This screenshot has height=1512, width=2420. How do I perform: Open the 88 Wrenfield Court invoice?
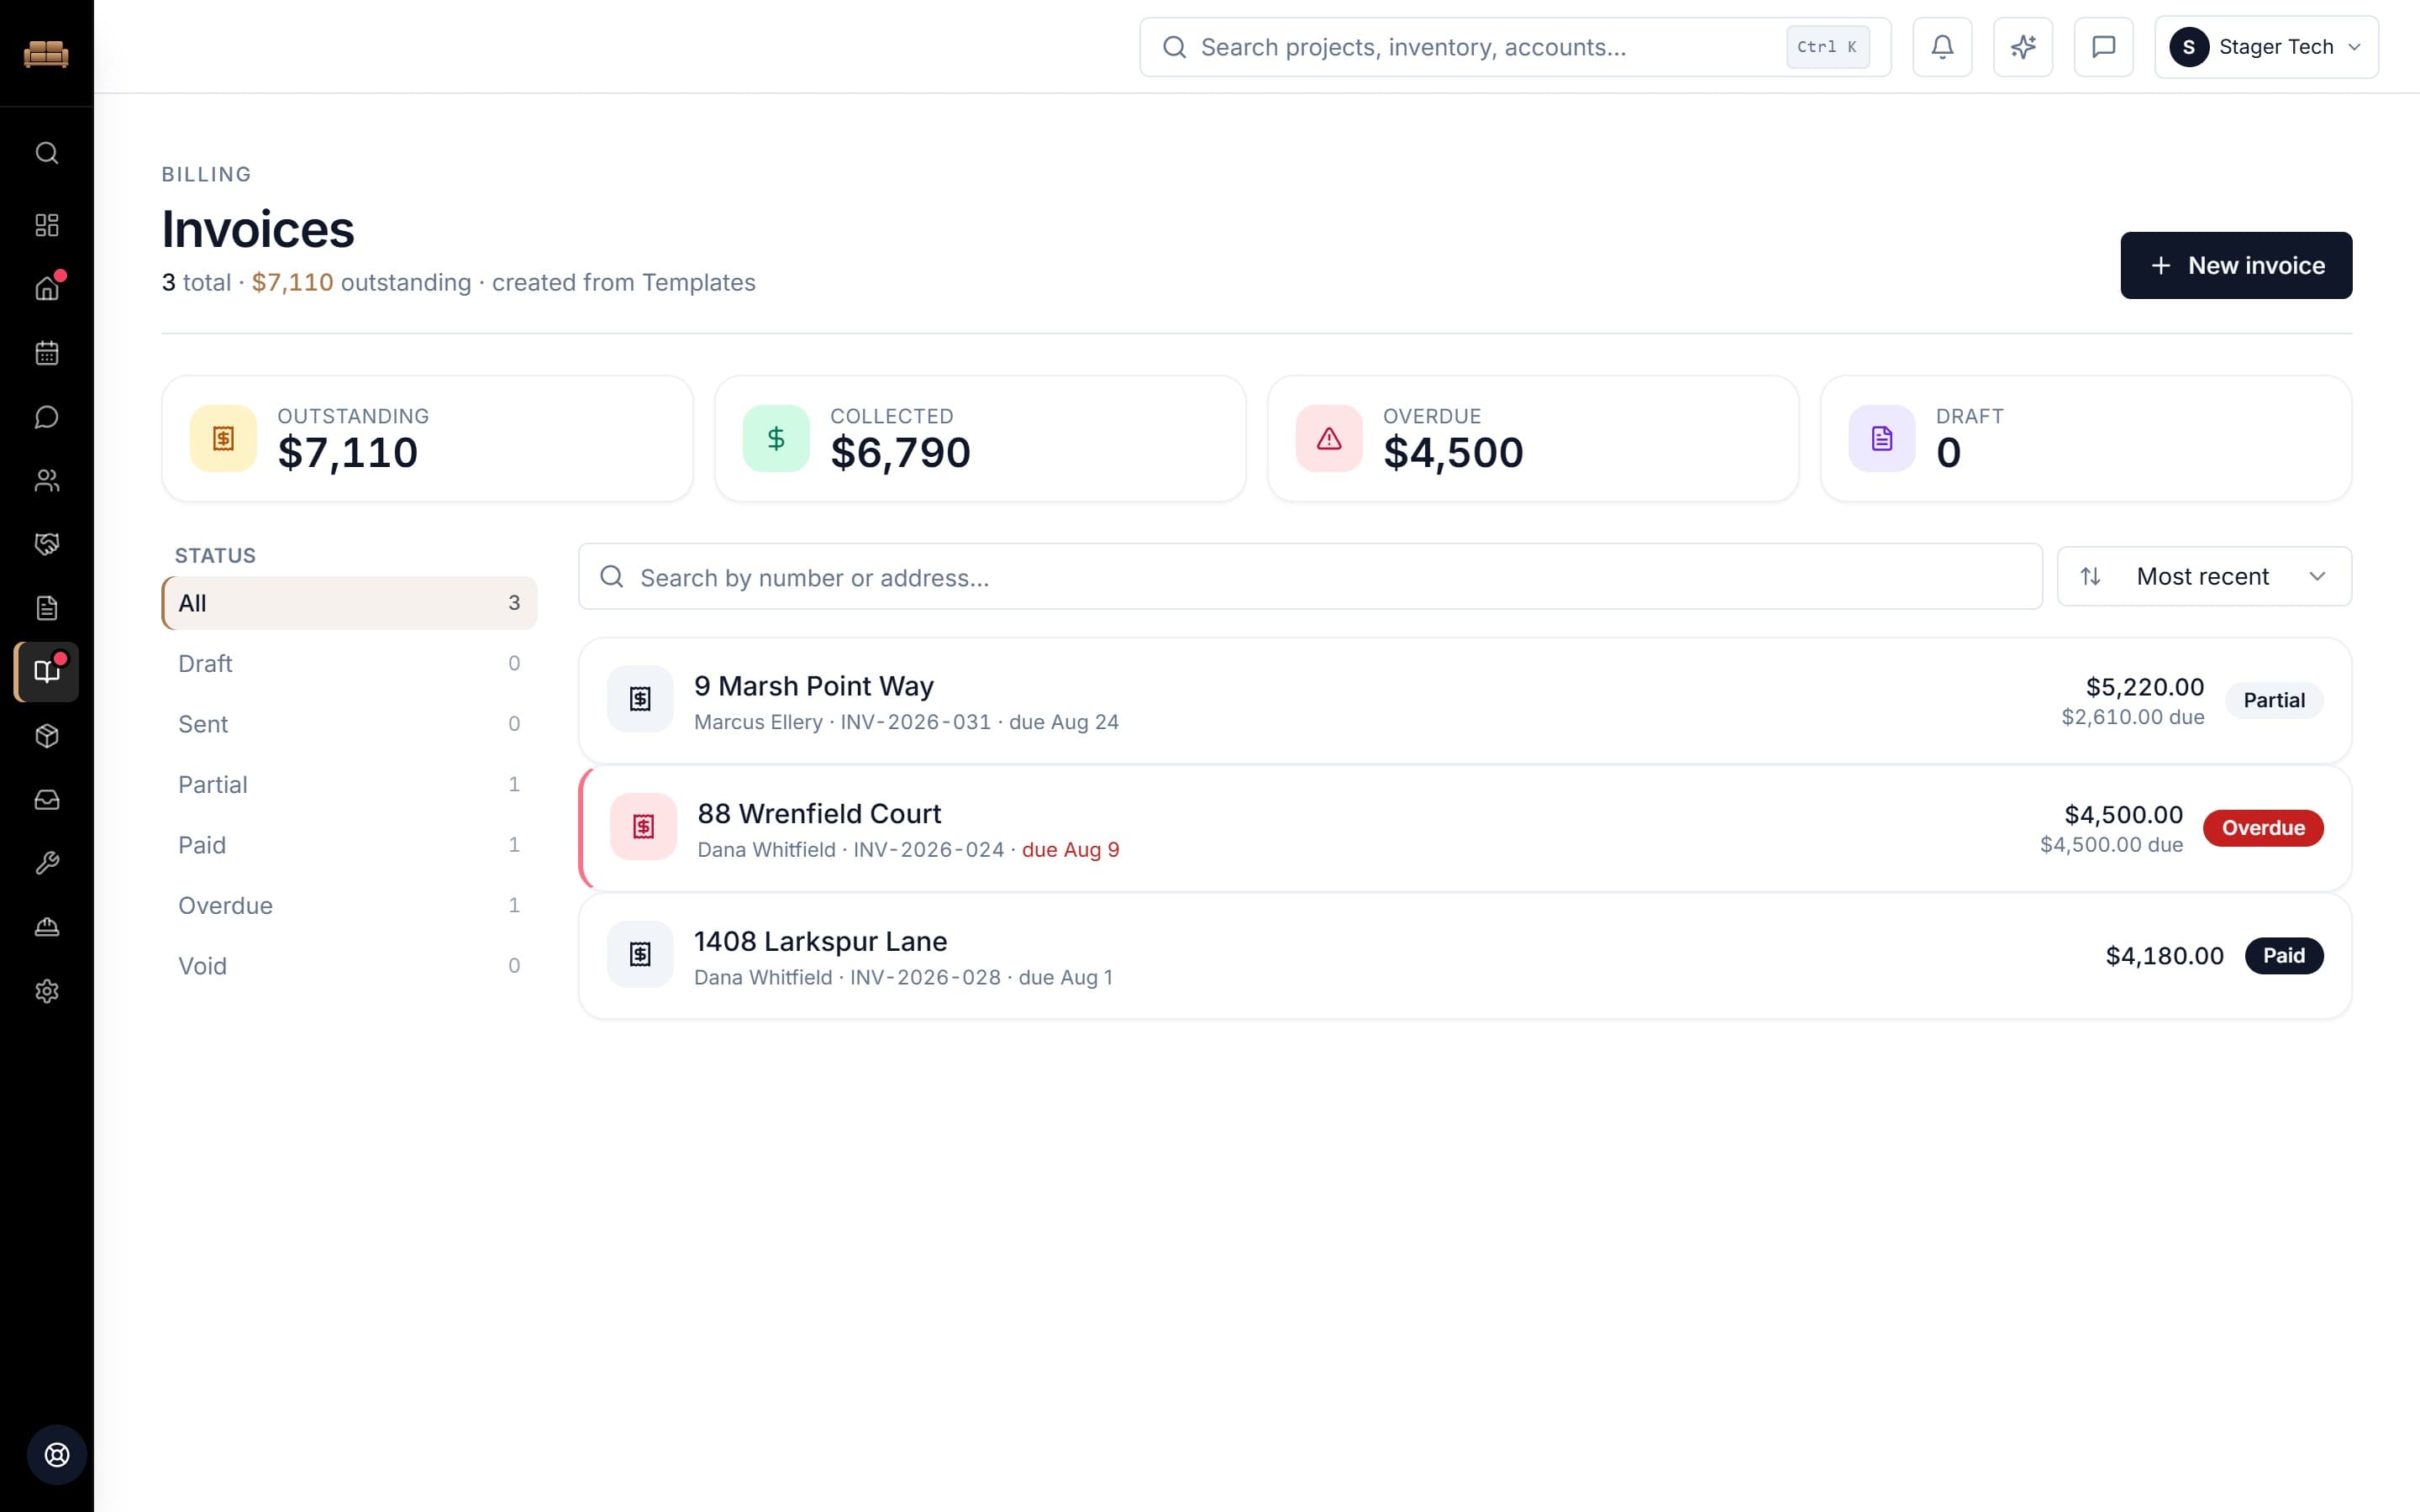pyautogui.click(x=1465, y=828)
